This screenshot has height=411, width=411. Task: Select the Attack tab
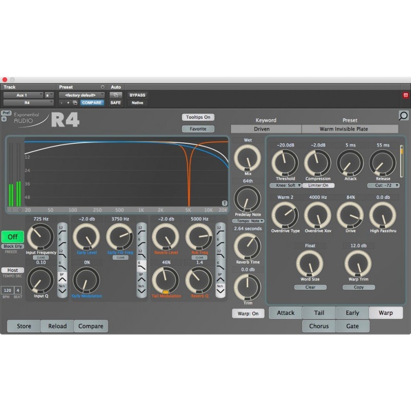tap(285, 312)
